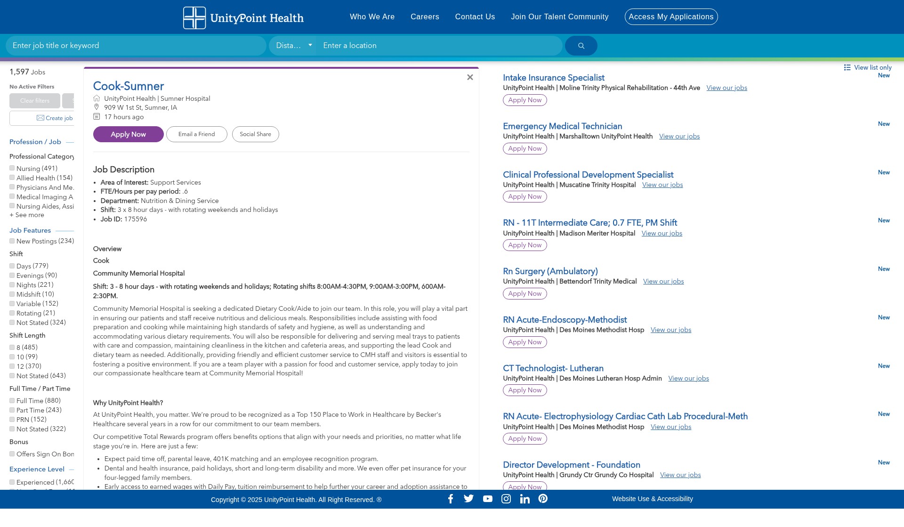
Task: Check the Midshift filter
Action: [x=12, y=294]
